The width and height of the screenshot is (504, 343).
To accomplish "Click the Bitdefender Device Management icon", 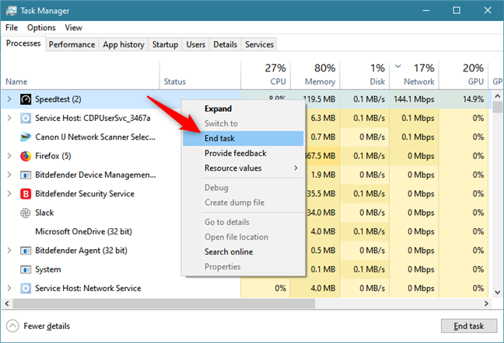I will (x=26, y=175).
